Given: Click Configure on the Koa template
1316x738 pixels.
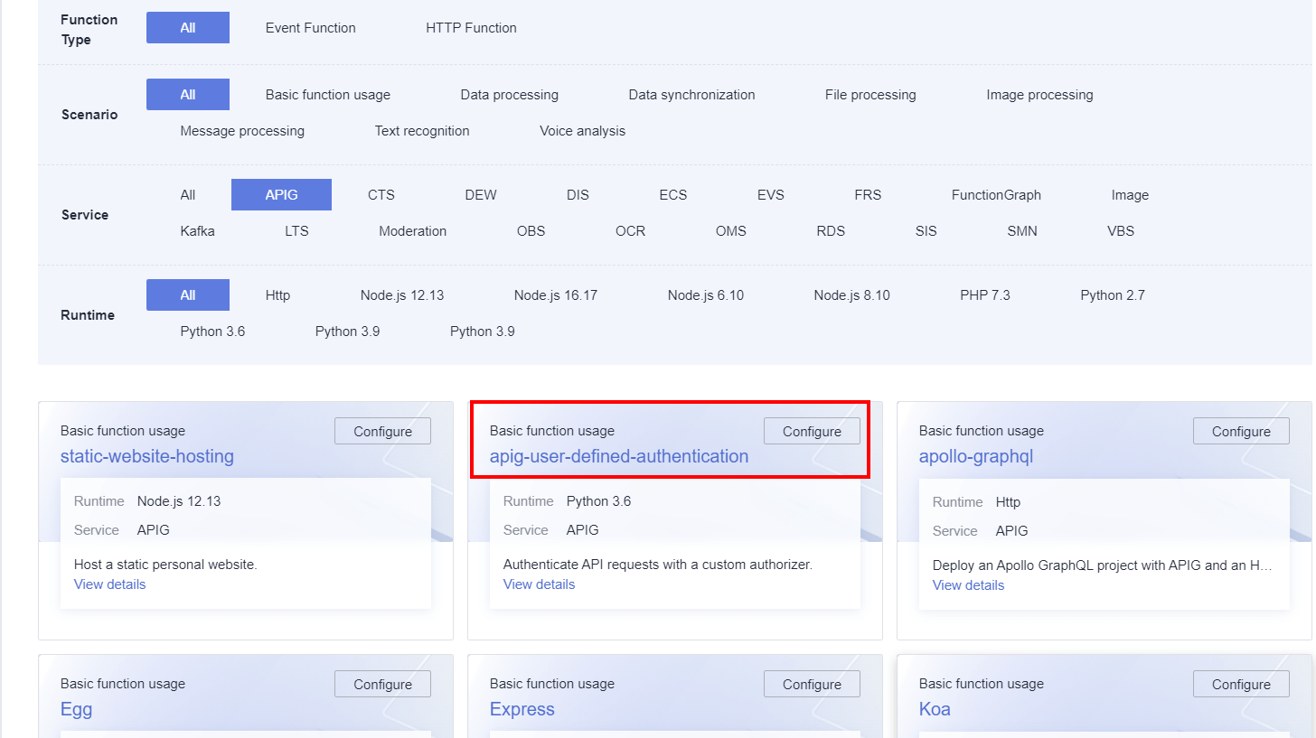Looking at the screenshot, I should pos(1241,685).
